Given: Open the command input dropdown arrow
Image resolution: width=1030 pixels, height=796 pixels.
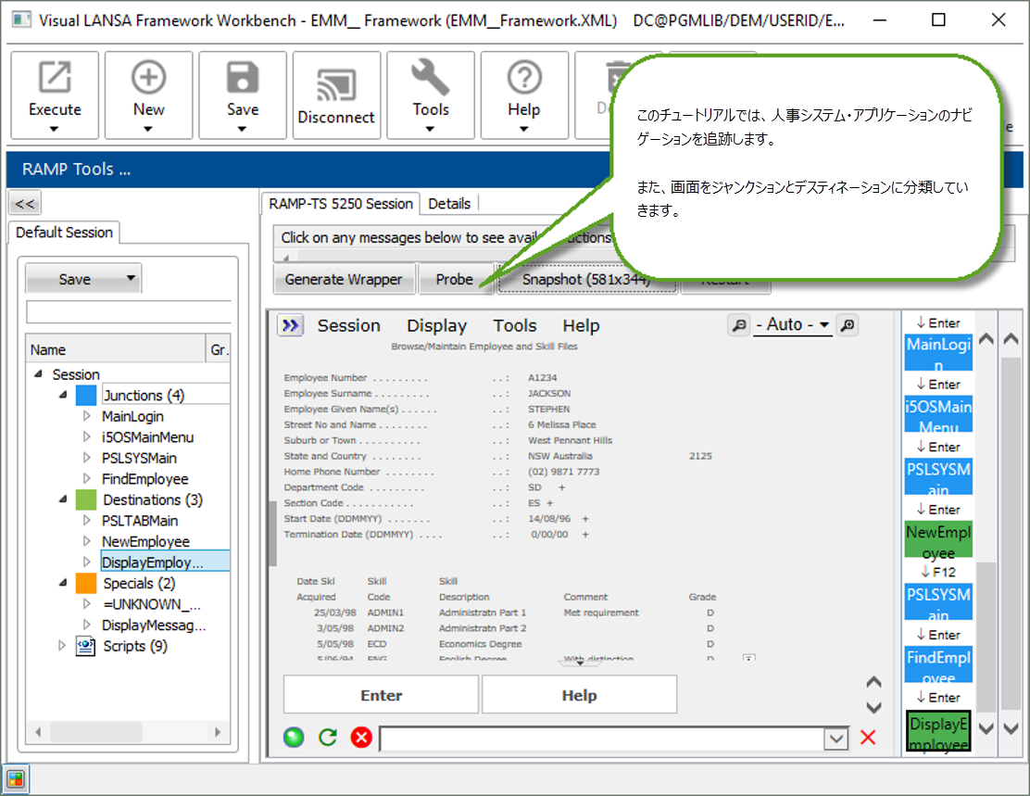Looking at the screenshot, I should [x=835, y=739].
